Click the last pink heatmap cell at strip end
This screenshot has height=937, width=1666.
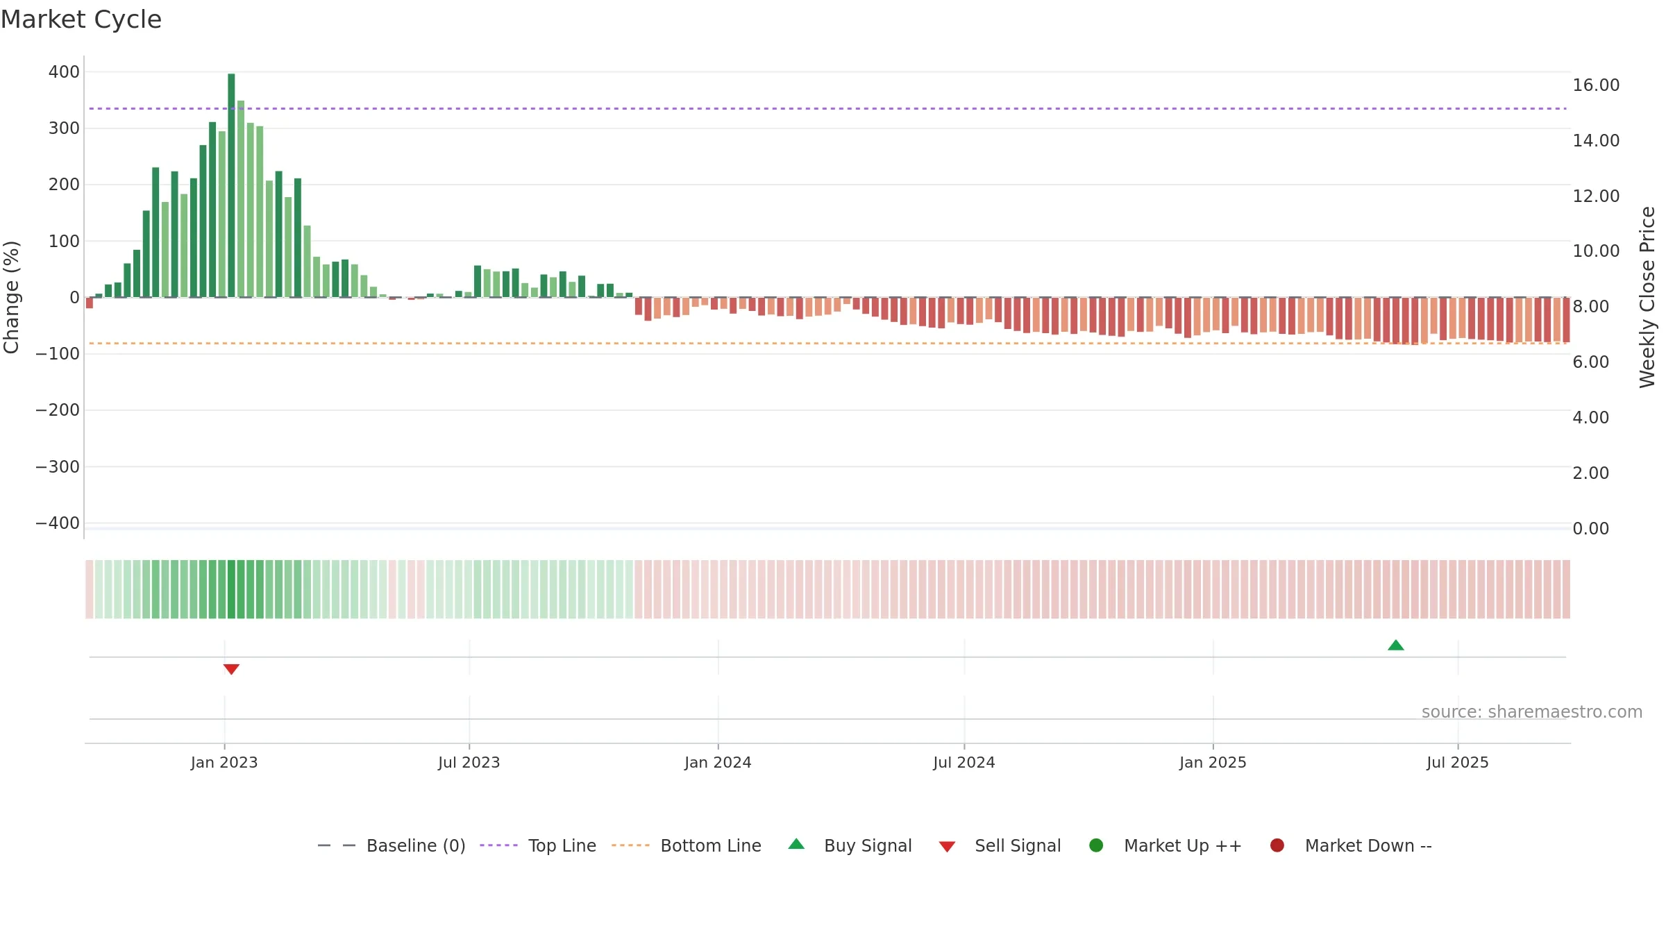(x=1566, y=589)
